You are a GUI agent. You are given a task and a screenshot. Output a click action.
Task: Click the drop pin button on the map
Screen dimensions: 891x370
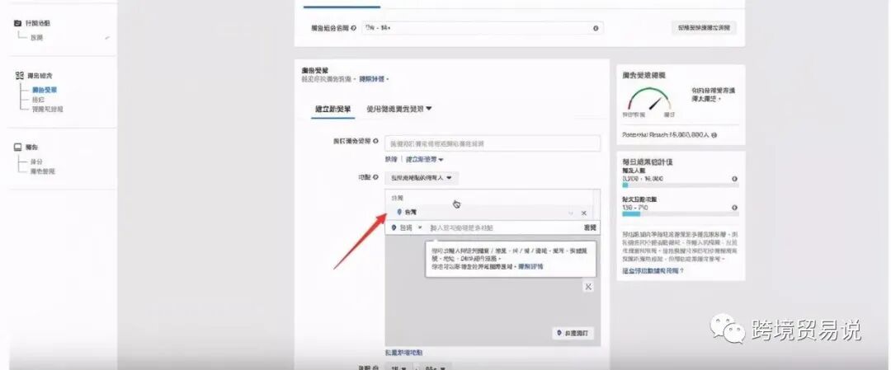(x=573, y=333)
